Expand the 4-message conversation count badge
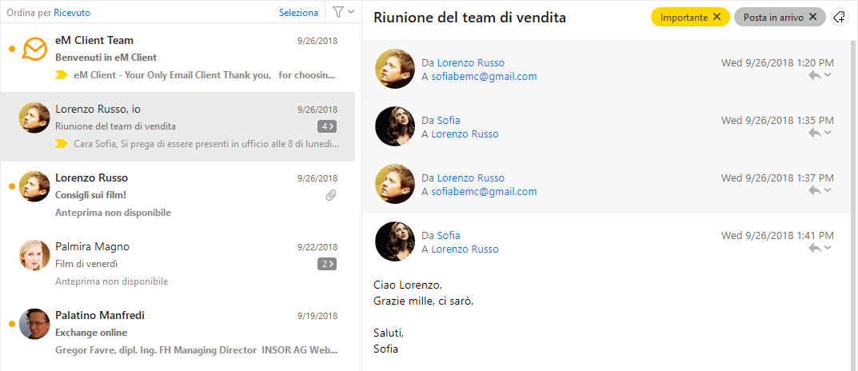This screenshot has width=858, height=371. click(327, 126)
